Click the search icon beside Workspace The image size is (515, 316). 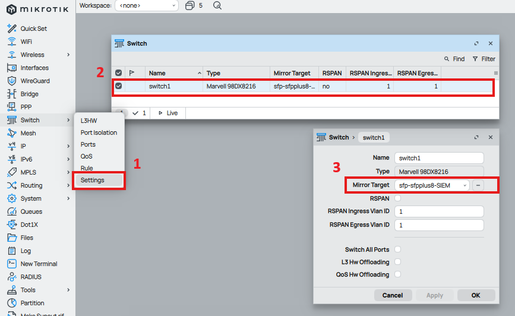[217, 5]
